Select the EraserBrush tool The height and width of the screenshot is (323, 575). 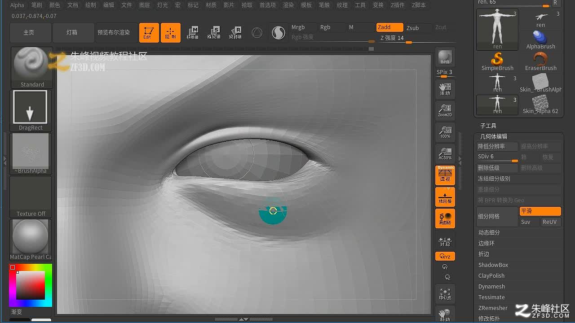(541, 61)
